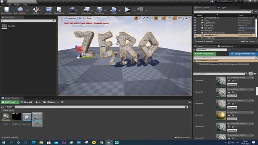The image size is (258, 145).
Task: Click the Save Current toolbar icon
Action: click(6, 10)
